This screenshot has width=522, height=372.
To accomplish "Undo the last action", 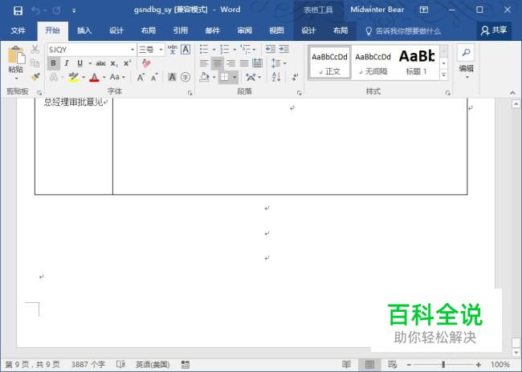I will coord(35,10).
